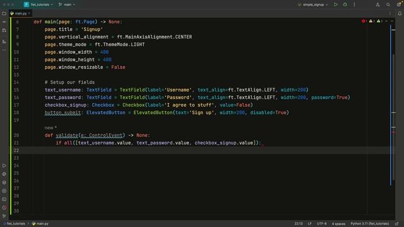Open the Structure tool window icon
This screenshot has height=227, width=404.
tap(4, 42)
